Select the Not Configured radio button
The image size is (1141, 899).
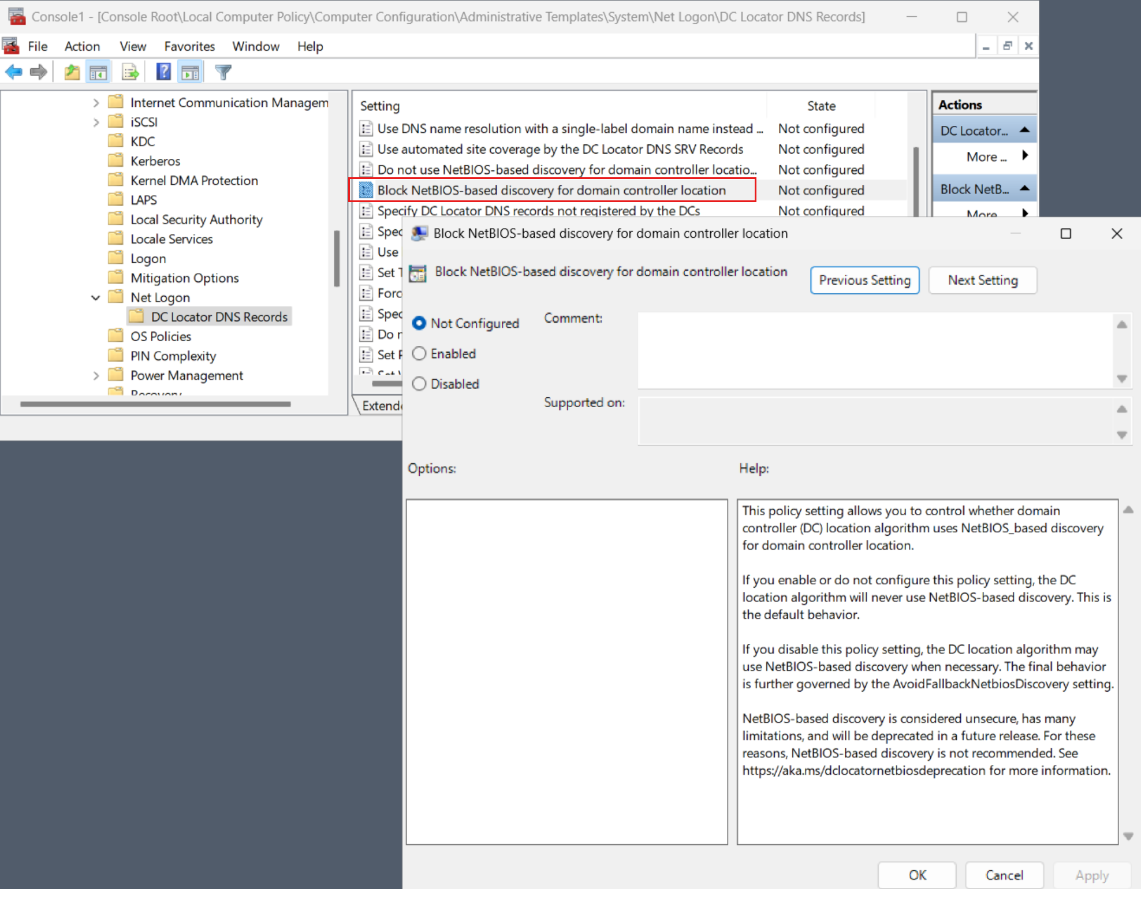[420, 322]
